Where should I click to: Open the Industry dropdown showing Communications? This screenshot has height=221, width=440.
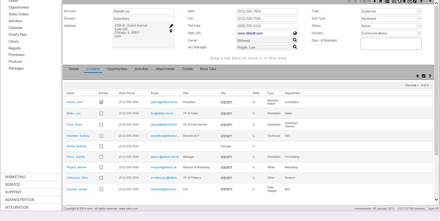(419, 33)
